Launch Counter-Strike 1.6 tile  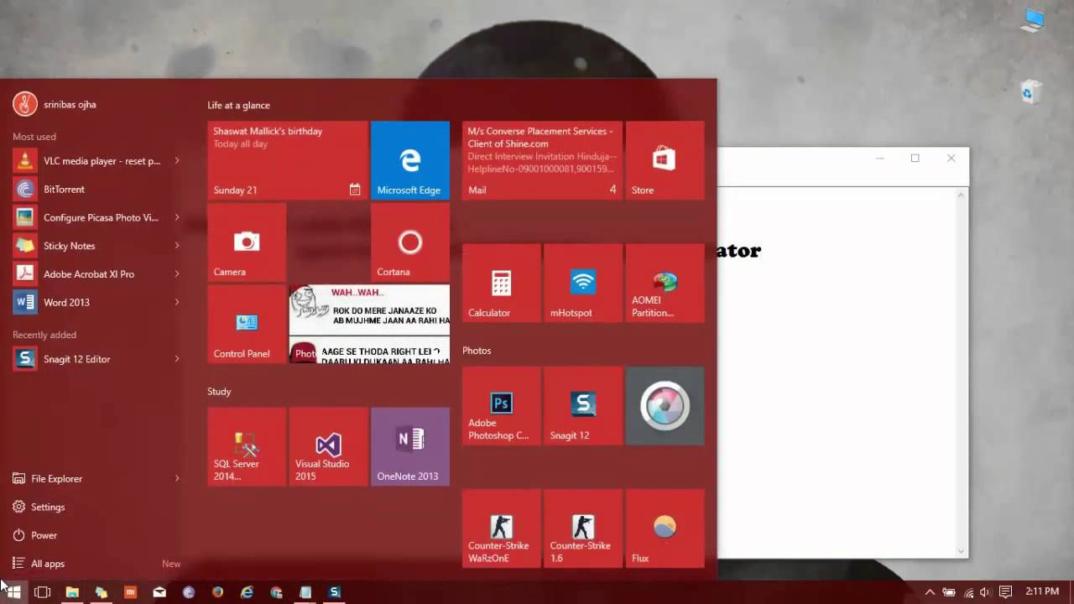pos(583,528)
